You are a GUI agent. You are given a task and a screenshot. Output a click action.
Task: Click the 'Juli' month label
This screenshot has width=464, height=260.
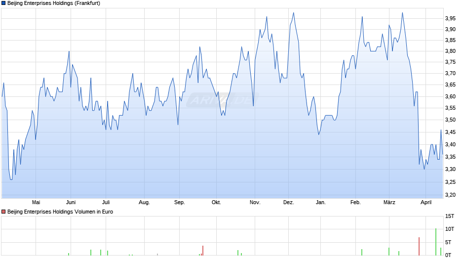point(106,202)
